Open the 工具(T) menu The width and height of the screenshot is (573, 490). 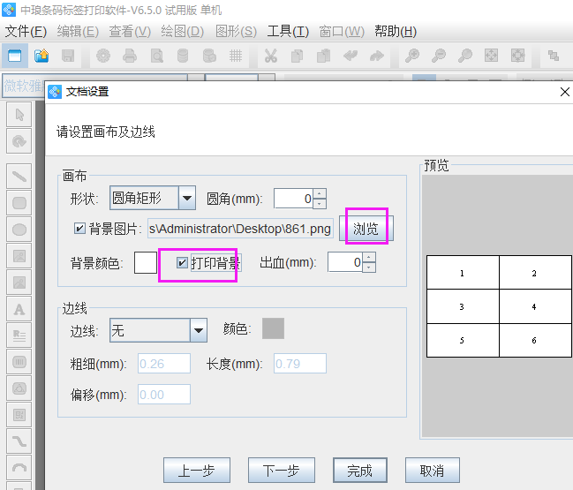288,32
